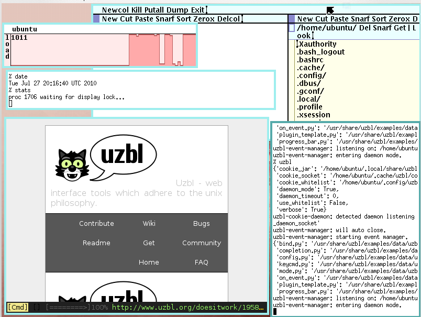Click Exit in the top acme tag
The image size is (421, 317).
click(x=197, y=10)
